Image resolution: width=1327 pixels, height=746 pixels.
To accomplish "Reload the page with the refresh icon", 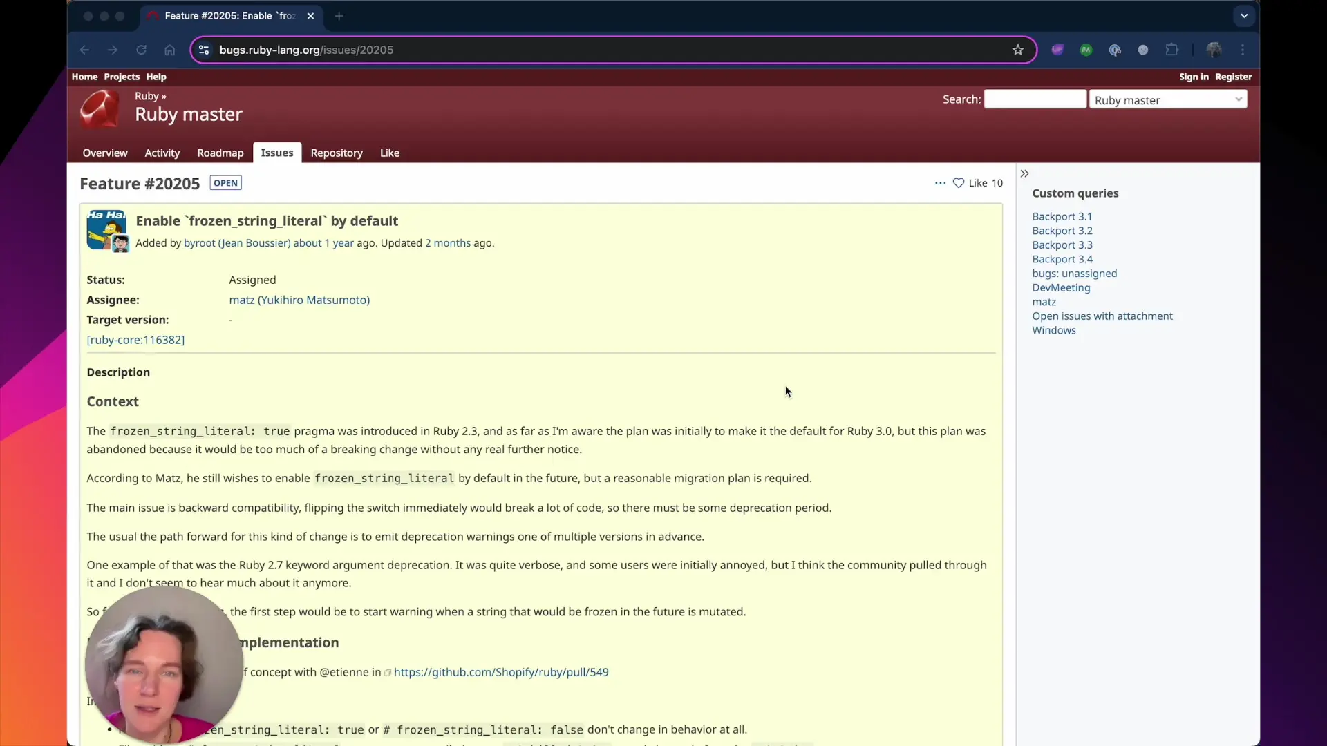I will click(x=141, y=50).
